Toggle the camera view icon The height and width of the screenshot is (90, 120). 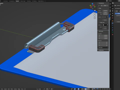pos(95,15)
